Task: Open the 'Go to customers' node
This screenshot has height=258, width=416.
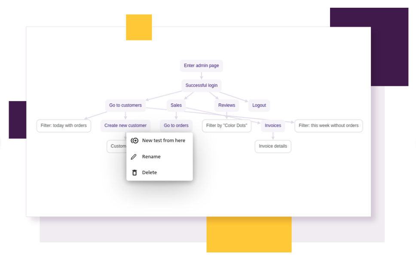Action: [125, 105]
